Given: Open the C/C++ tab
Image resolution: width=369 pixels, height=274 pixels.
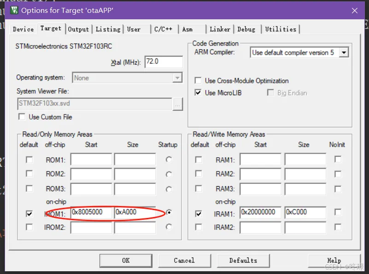Looking at the screenshot, I should coord(164,29).
